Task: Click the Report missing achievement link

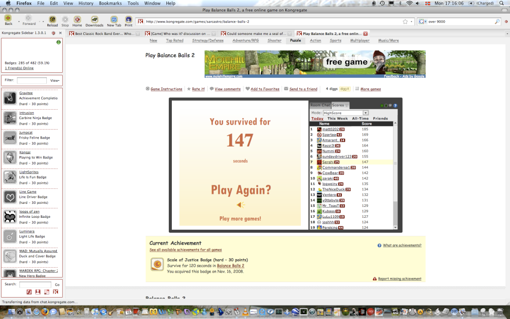Action: [399, 279]
